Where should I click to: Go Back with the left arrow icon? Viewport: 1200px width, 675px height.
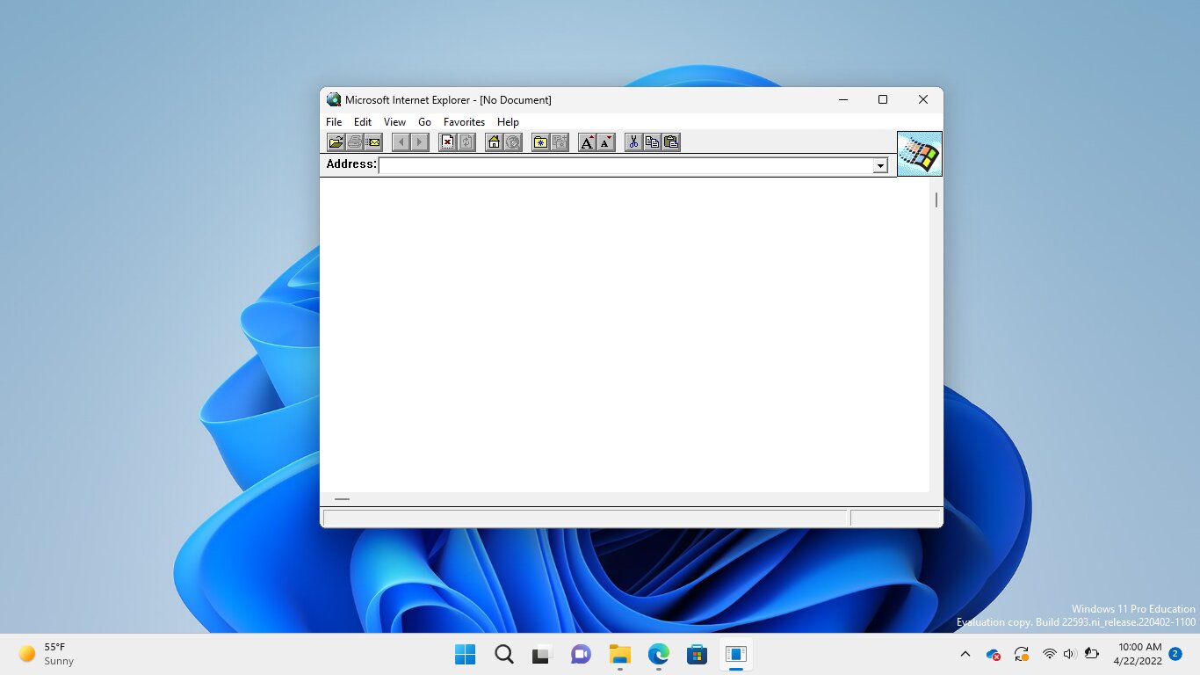tap(401, 142)
